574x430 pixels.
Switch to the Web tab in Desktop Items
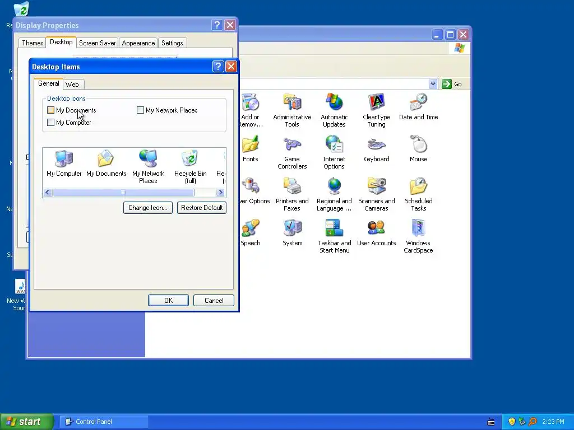point(72,85)
